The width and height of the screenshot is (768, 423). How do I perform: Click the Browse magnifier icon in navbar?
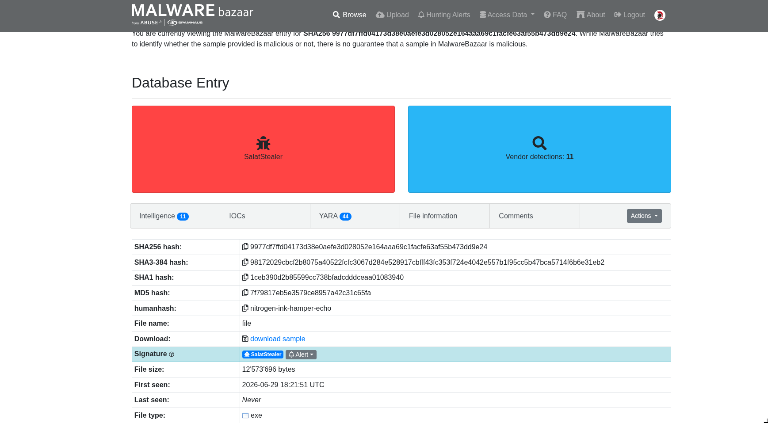point(336,15)
